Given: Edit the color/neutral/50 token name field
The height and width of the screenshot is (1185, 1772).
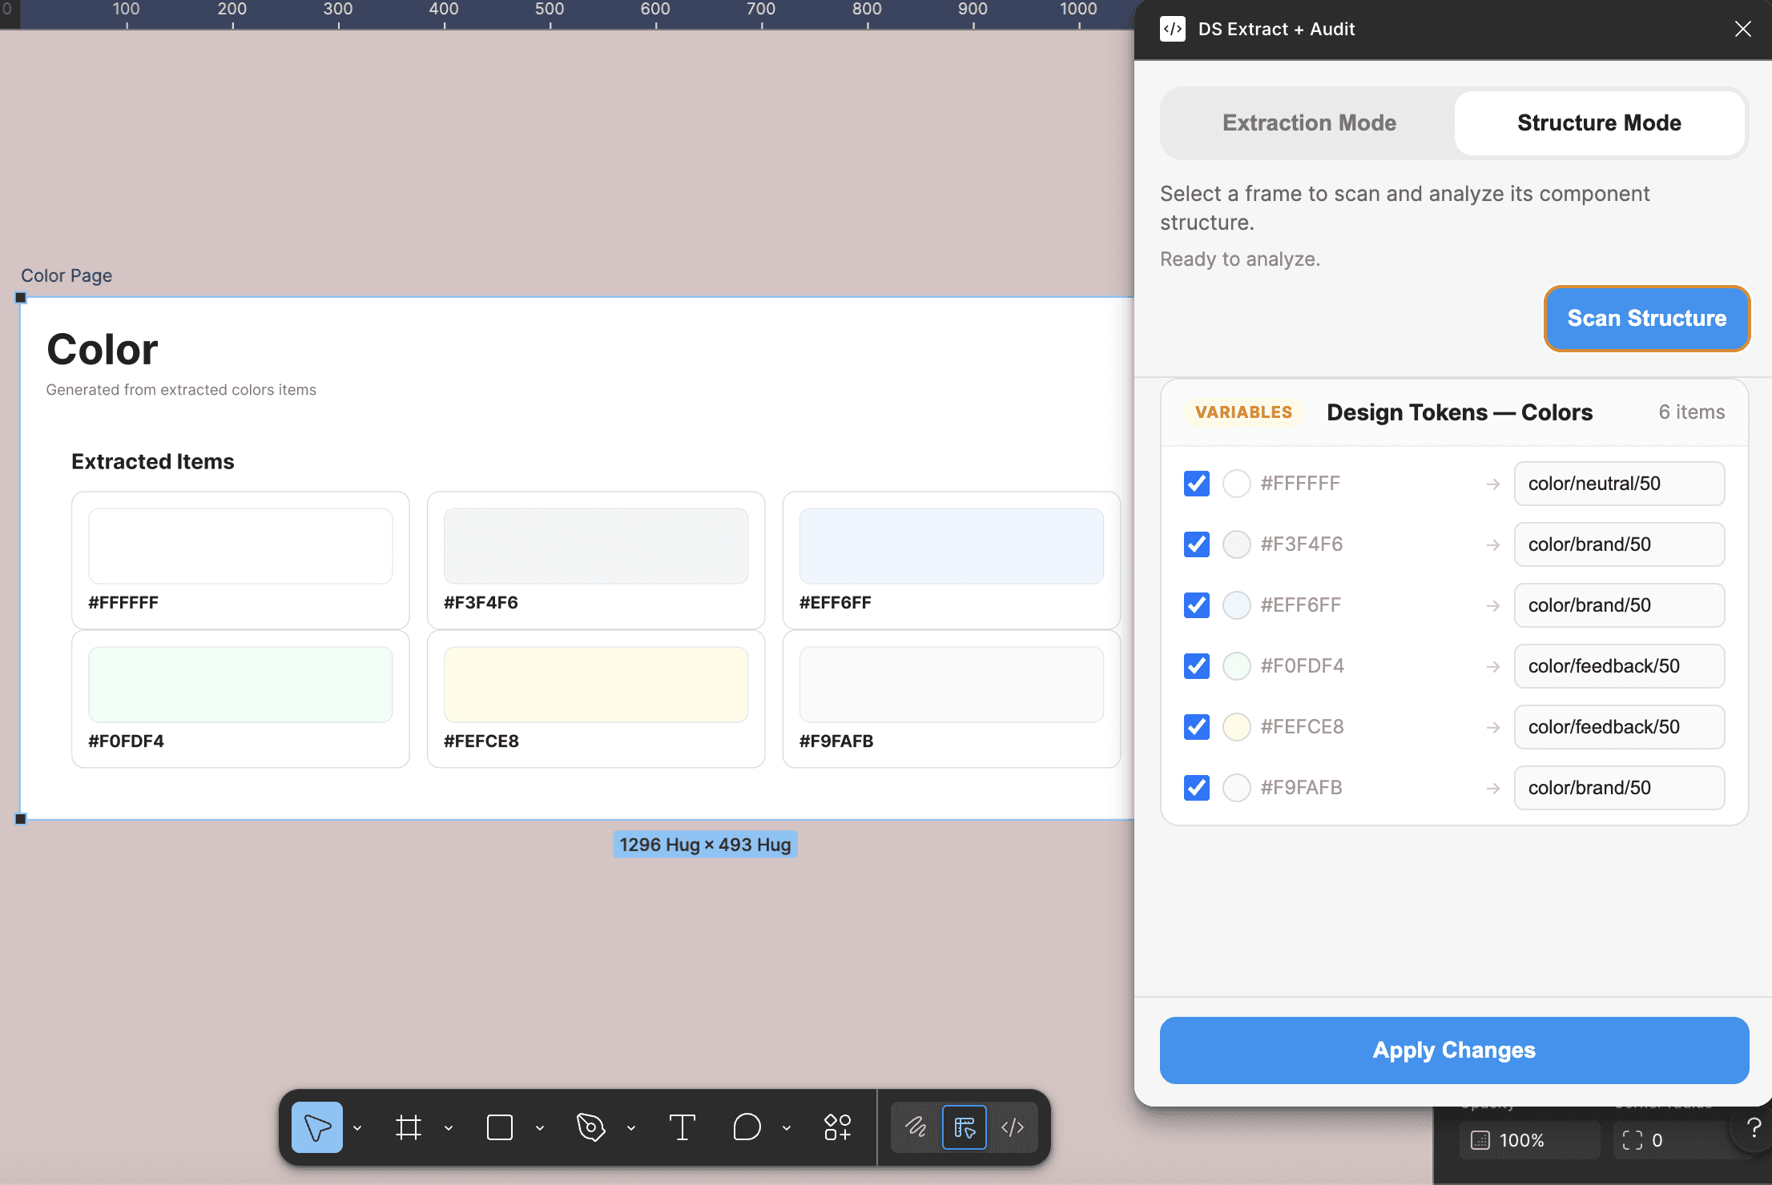Looking at the screenshot, I should [x=1618, y=484].
